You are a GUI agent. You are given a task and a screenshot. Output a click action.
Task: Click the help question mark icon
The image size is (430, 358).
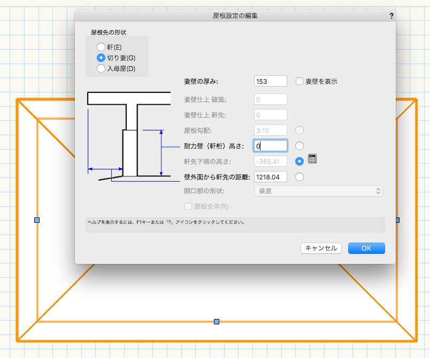391,16
